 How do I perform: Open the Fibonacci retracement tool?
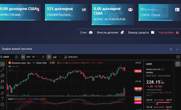coord(2,75)
